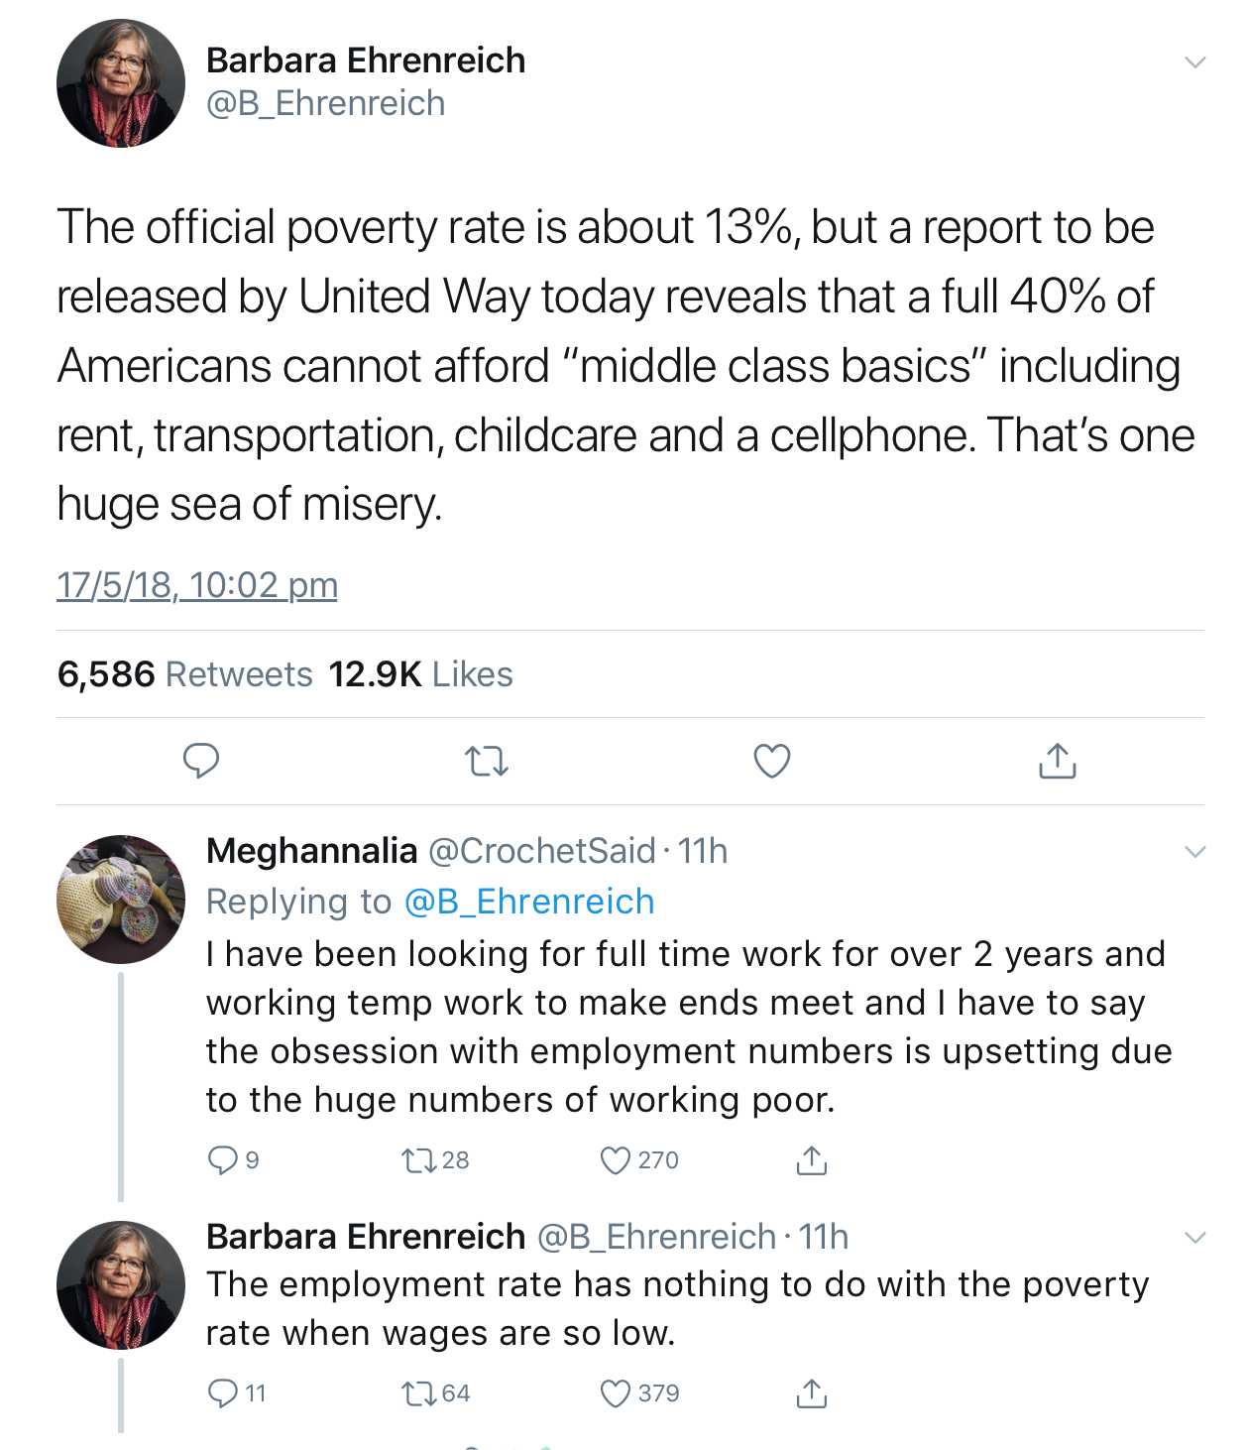Image resolution: width=1247 pixels, height=1450 pixels.
Task: Open the 17/5/18, 10:02 pm timestamp link
Action: [197, 585]
